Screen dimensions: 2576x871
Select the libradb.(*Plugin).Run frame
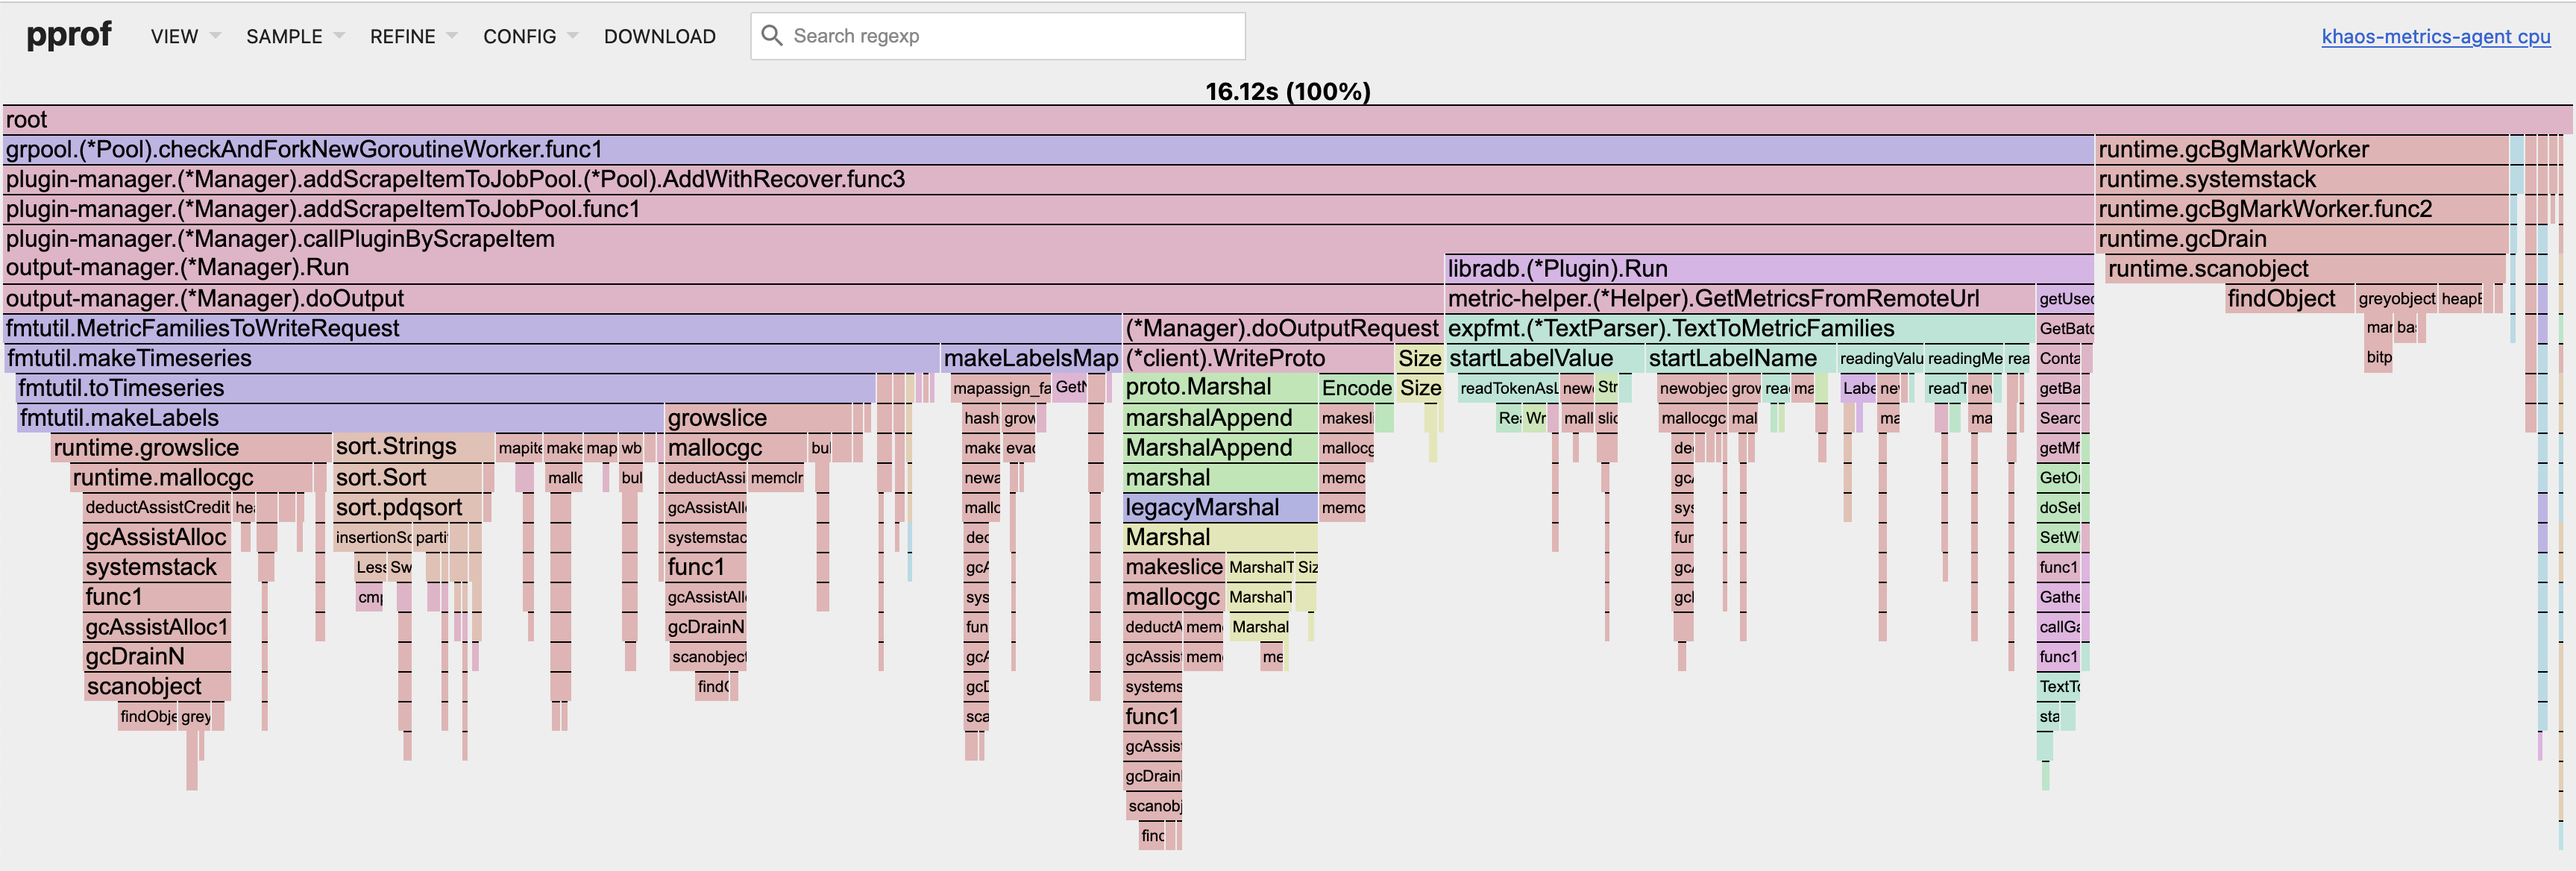click(x=1768, y=269)
